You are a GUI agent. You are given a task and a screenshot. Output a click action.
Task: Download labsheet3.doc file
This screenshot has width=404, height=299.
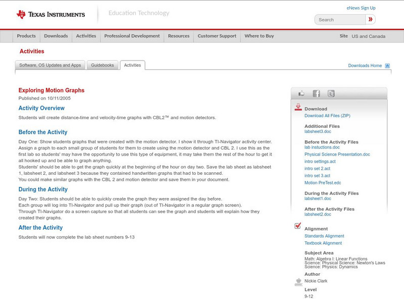[x=318, y=131]
